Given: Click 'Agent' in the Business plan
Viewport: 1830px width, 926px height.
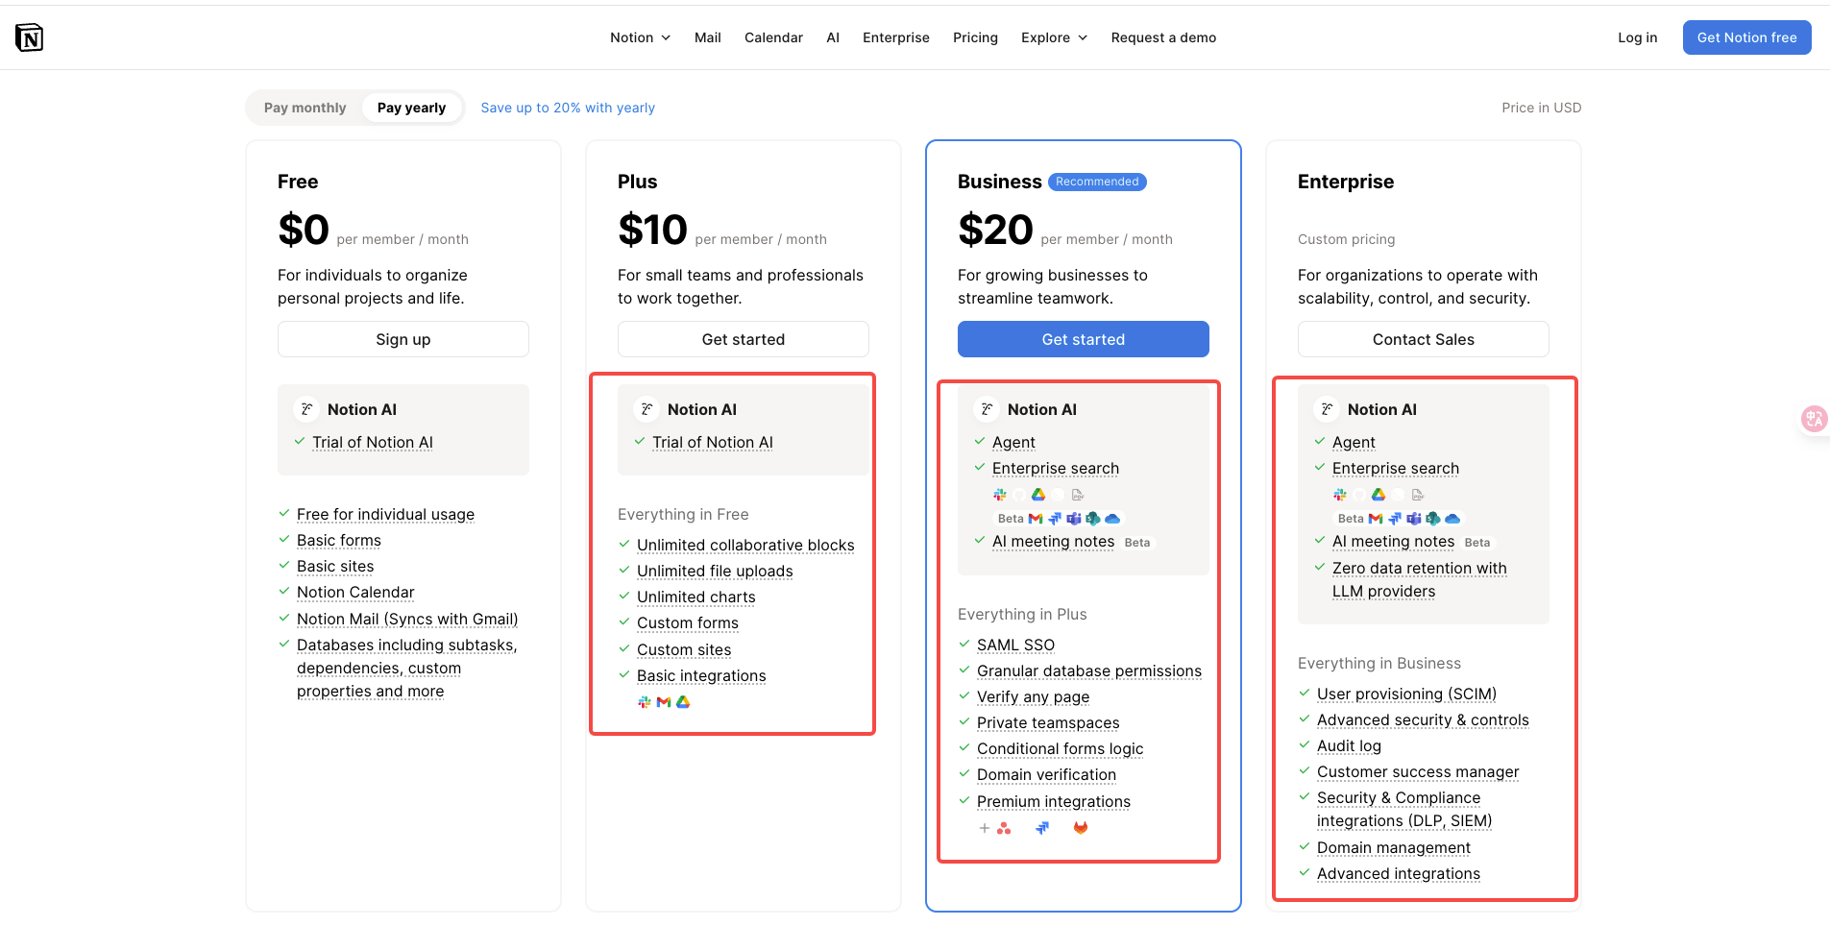Looking at the screenshot, I should pos(1013,442).
